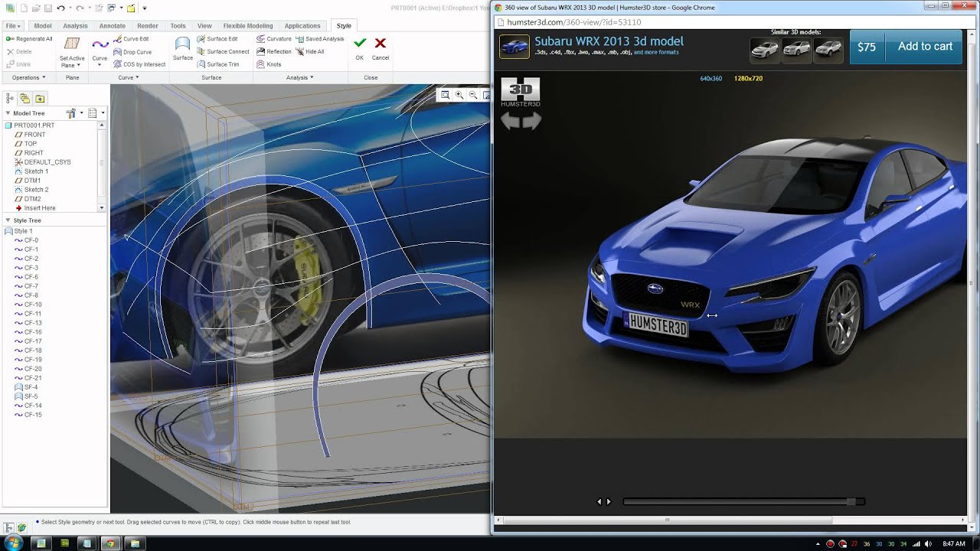
Task: Switch to the Analysis ribbon tab
Action: pos(75,26)
